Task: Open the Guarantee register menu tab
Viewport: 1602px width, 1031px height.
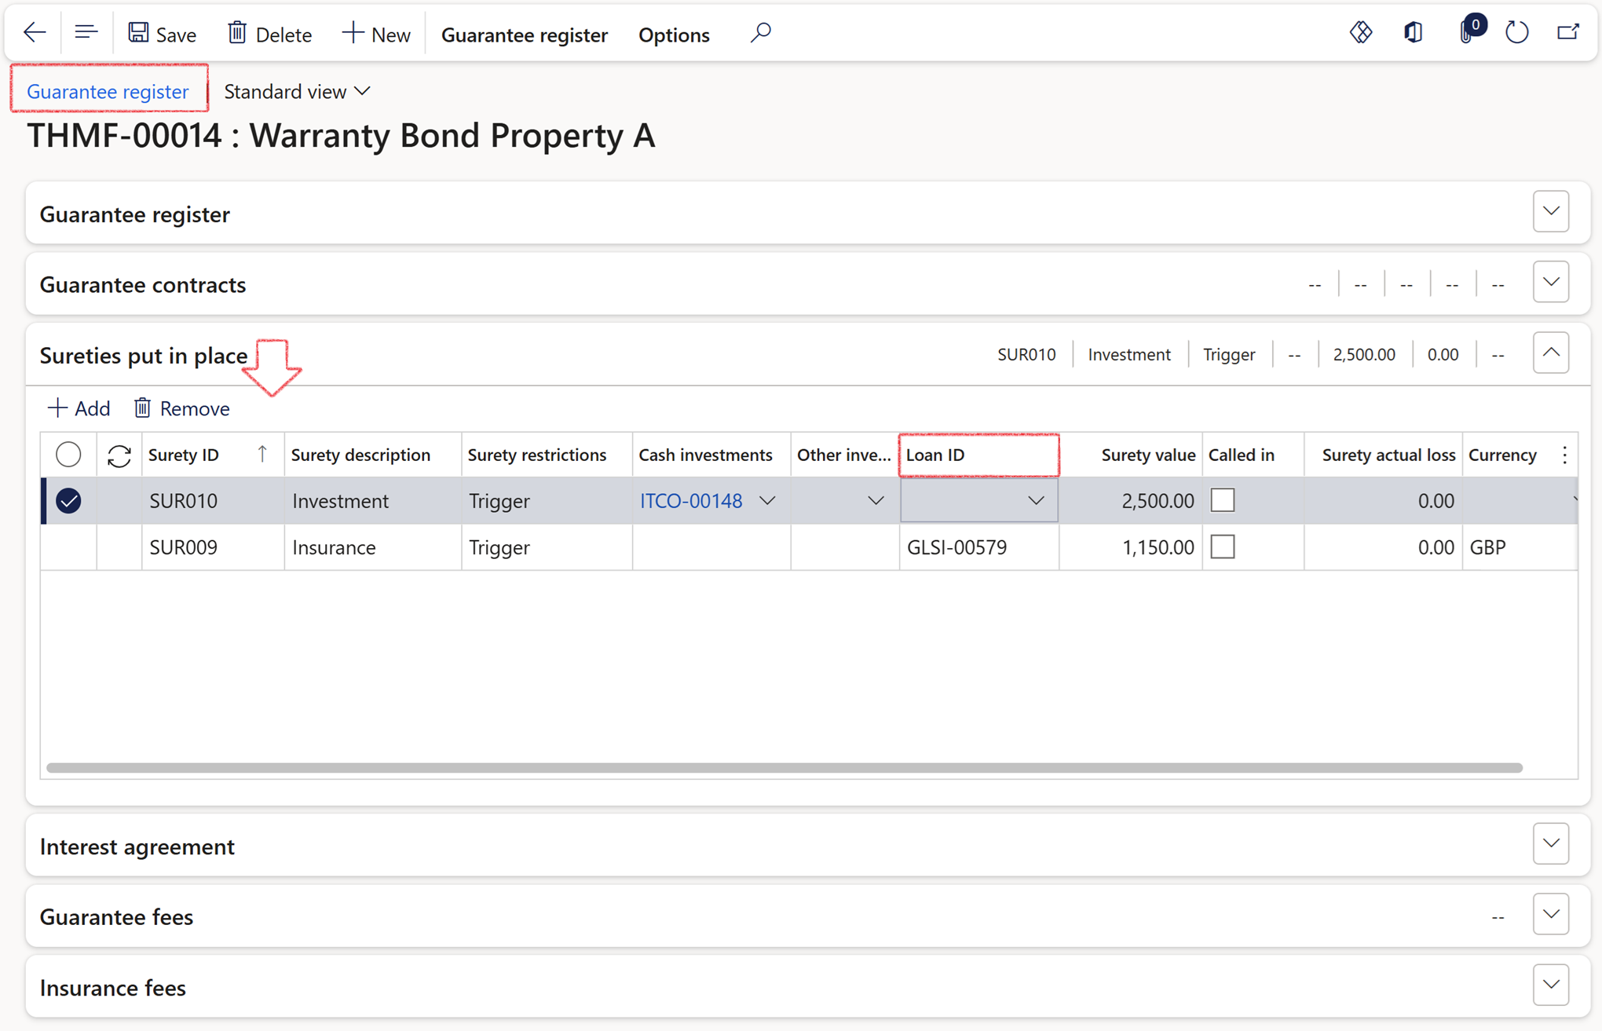Action: [x=524, y=35]
